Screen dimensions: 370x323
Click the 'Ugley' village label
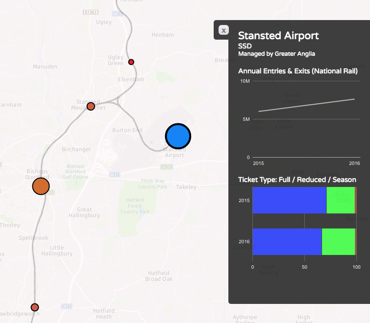[104, 22]
